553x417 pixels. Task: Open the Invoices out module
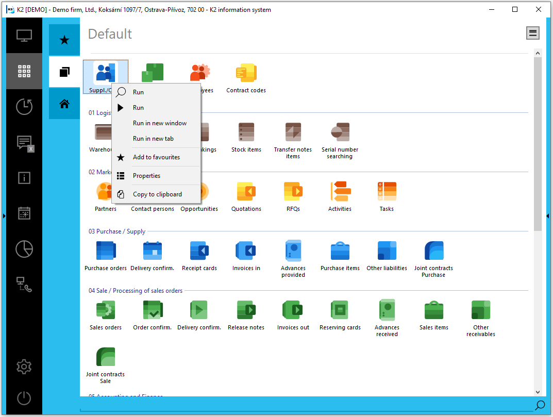(293, 315)
